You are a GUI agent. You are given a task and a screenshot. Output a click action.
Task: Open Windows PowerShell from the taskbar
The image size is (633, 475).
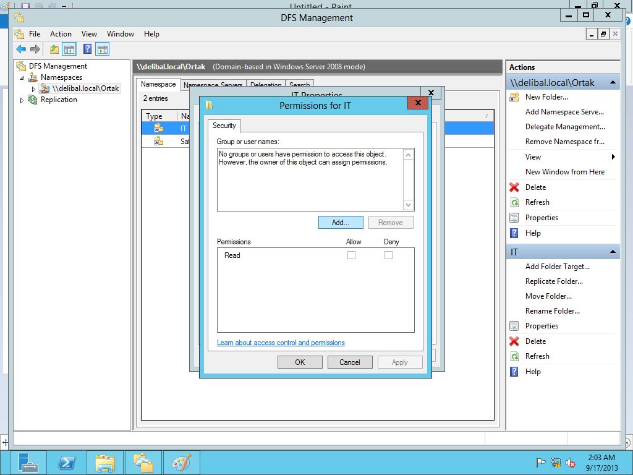(x=67, y=462)
